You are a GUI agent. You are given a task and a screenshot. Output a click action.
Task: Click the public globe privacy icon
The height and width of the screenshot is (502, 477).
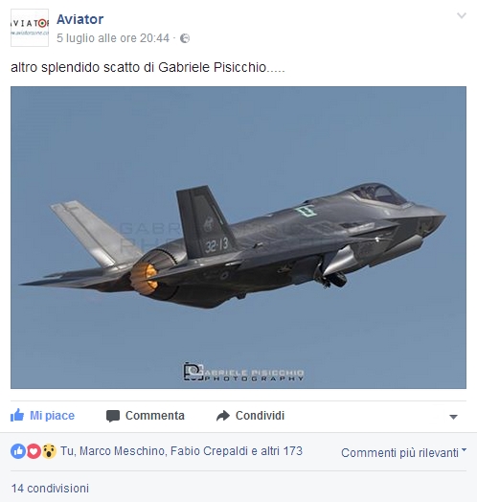[185, 38]
